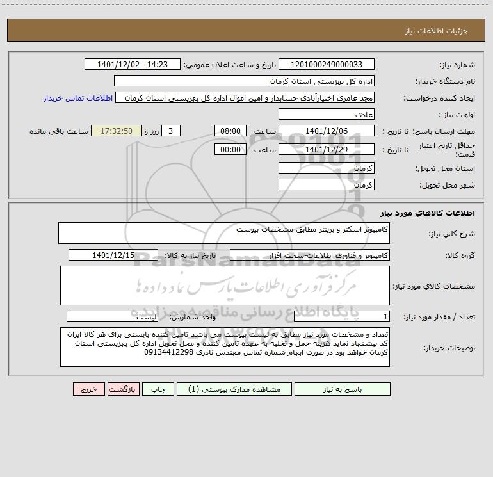Screen dimensions: 493x477
Task: Click the 'چاپ' print button
Action: tap(158, 389)
